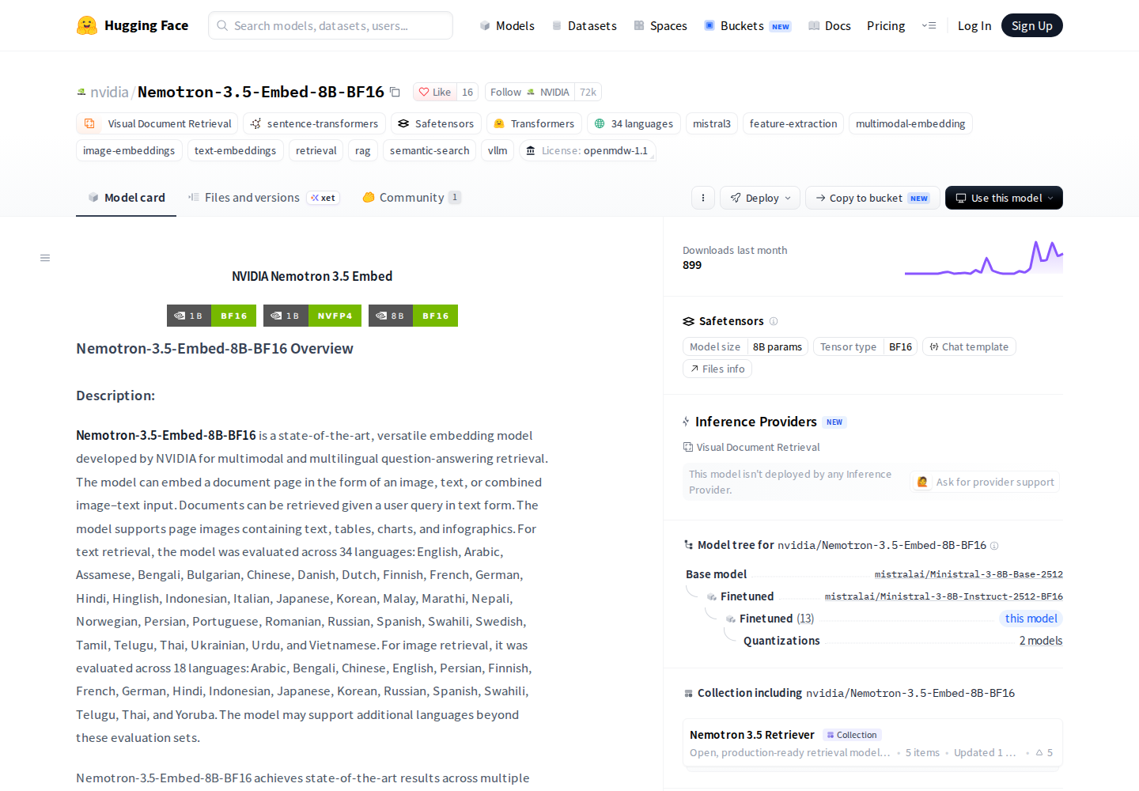
Task: Open the Use this model dropdown
Action: click(1004, 198)
